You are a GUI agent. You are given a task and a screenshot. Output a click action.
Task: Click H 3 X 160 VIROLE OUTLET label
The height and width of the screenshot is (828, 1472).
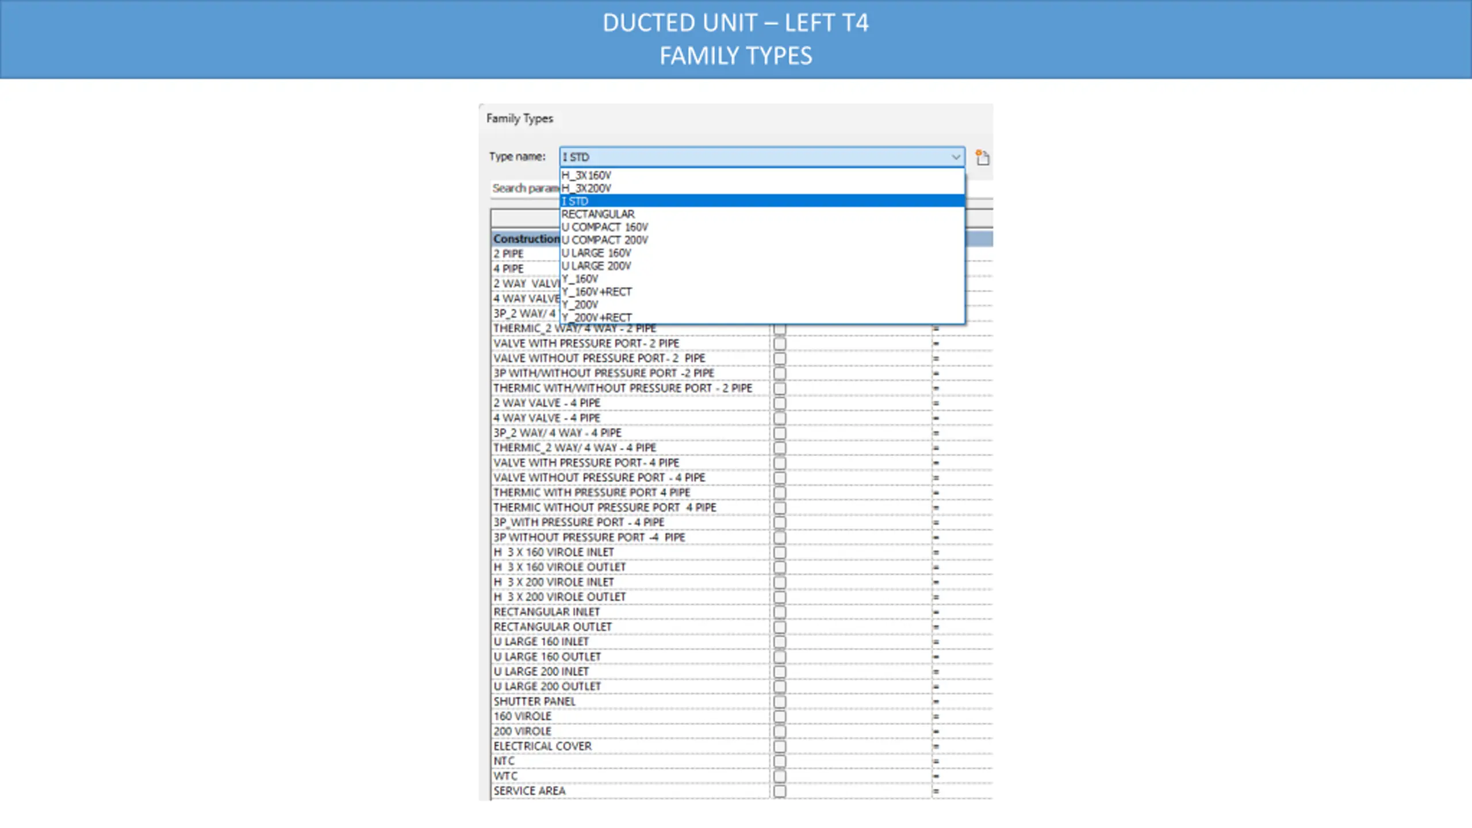[559, 568]
